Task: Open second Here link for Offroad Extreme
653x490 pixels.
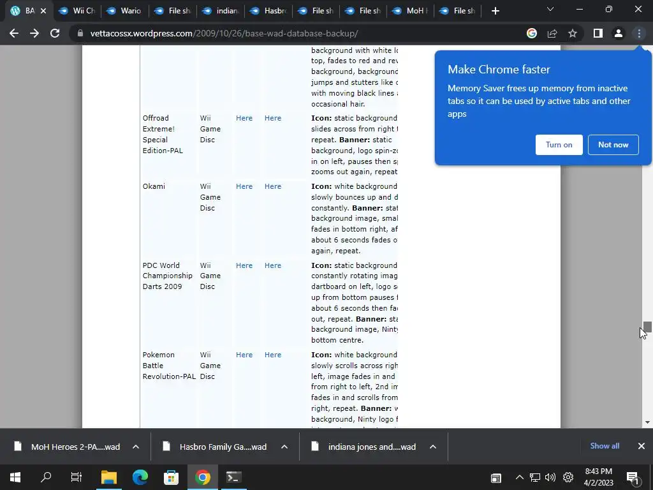Action: tap(273, 118)
